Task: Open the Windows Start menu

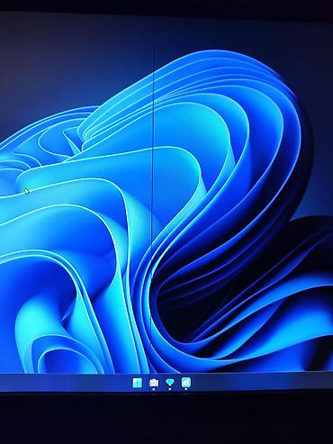Action: [x=137, y=383]
